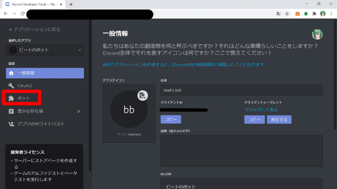Click the Chrome profile avatar
This screenshot has width=337, height=189.
pyautogui.click(x=323, y=14)
